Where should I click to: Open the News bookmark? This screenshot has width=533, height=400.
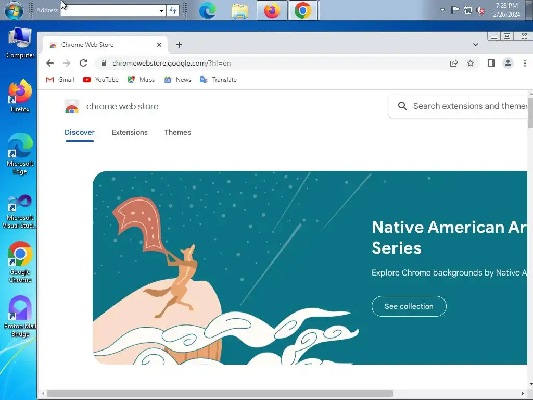pos(178,80)
